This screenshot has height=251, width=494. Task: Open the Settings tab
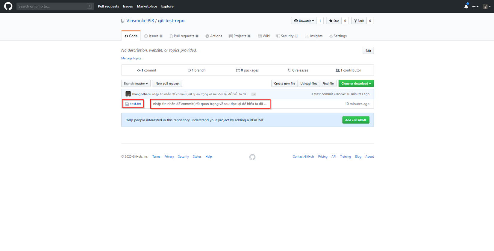[x=338, y=36]
